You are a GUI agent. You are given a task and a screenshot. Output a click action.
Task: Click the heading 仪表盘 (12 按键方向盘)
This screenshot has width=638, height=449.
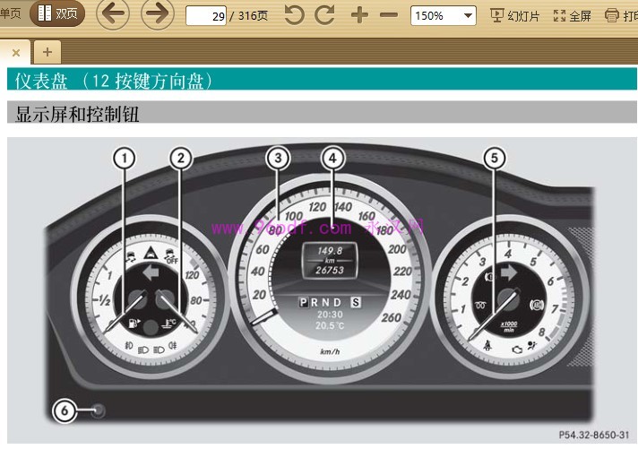[x=114, y=81]
